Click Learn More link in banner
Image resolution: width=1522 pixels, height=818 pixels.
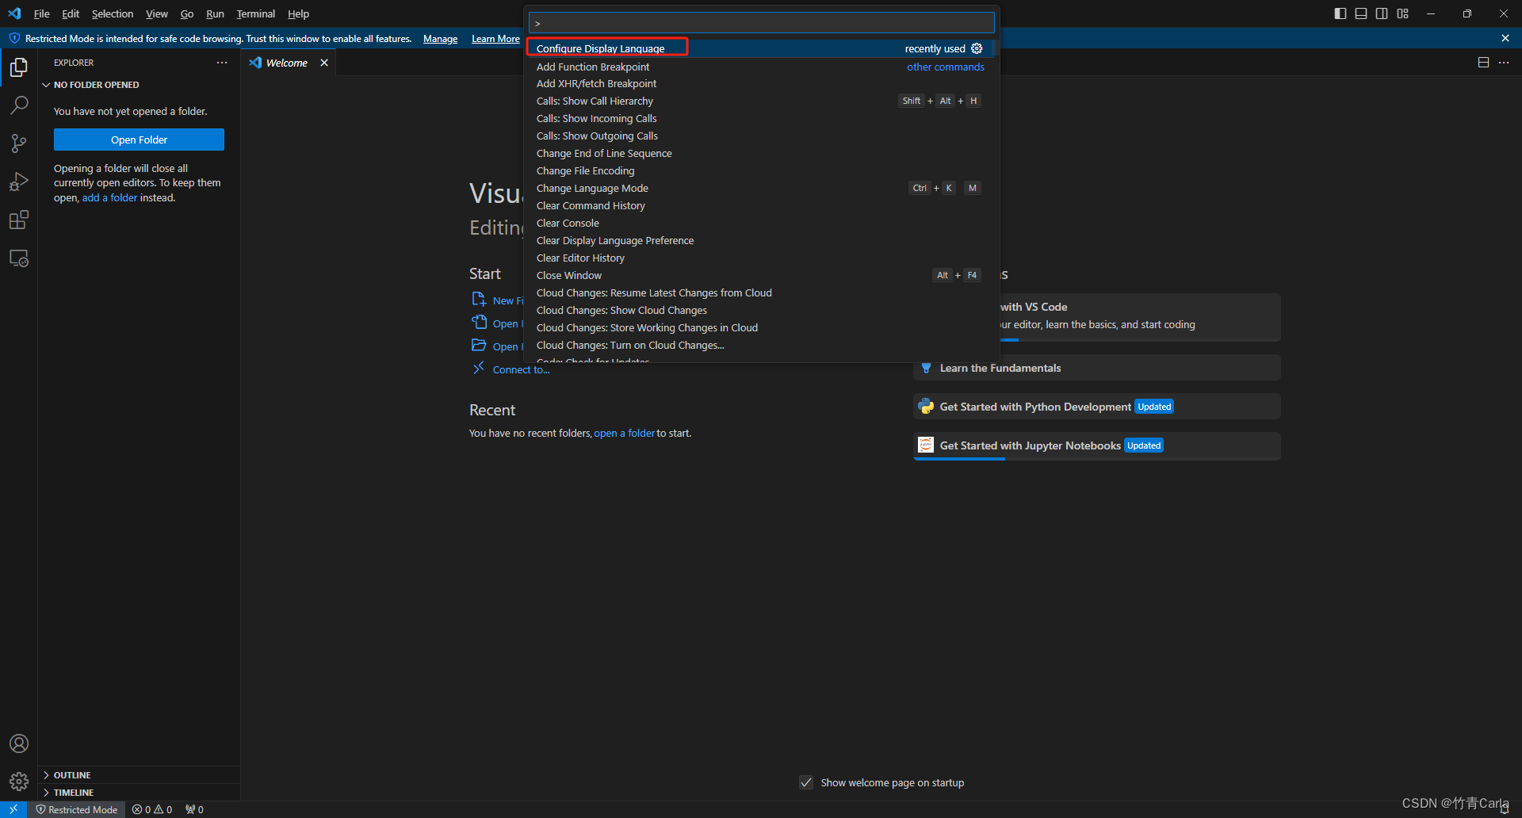point(495,39)
